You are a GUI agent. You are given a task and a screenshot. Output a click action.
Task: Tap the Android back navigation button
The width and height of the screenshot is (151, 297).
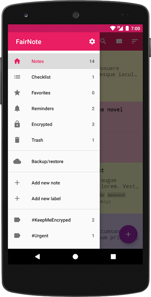pos(37,256)
